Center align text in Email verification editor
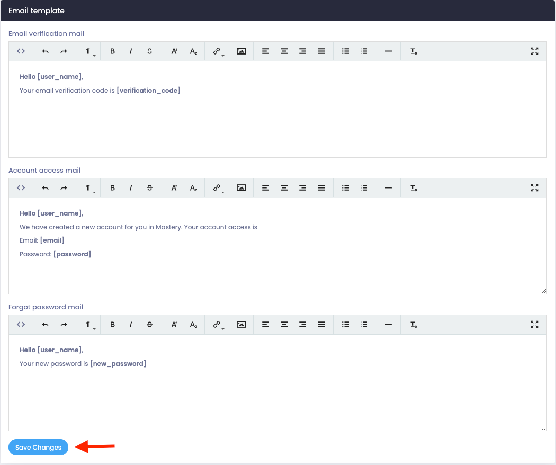 tap(284, 51)
